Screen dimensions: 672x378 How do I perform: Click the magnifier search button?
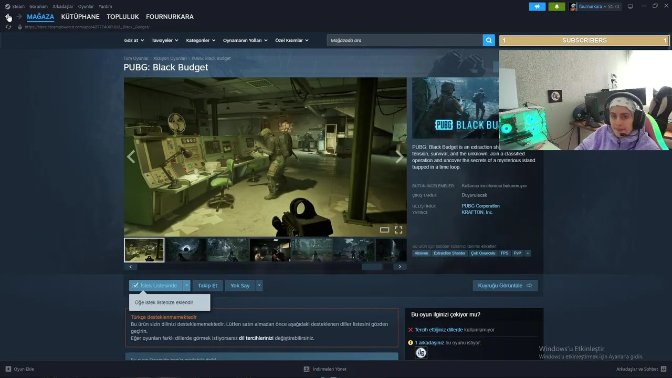(x=489, y=40)
